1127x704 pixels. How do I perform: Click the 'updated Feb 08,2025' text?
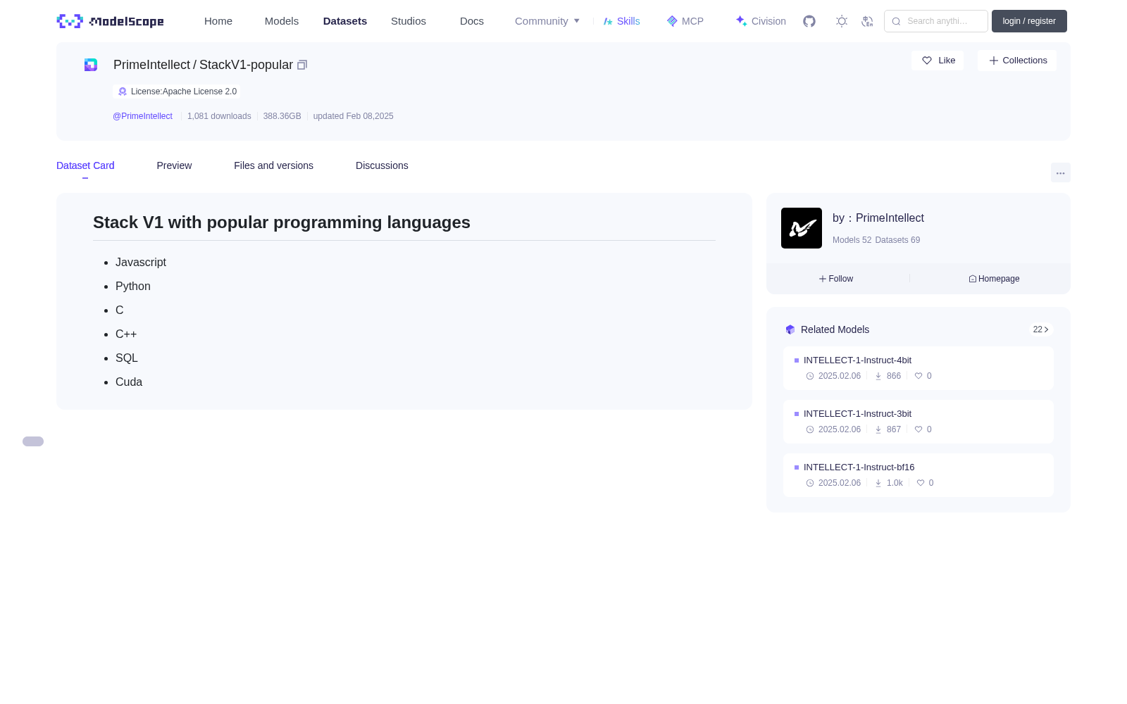tap(353, 116)
